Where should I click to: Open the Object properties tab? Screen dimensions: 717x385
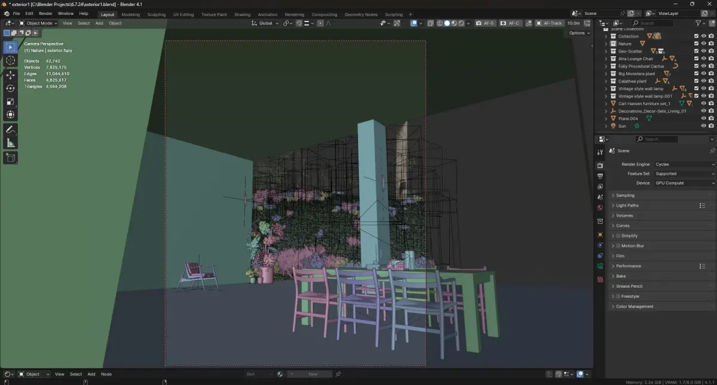[600, 235]
